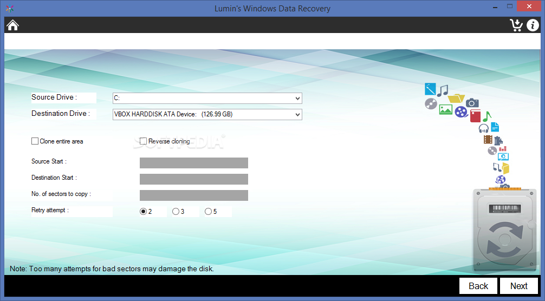545x301 pixels.
Task: Click the Retry attempt label
Action: [50, 210]
